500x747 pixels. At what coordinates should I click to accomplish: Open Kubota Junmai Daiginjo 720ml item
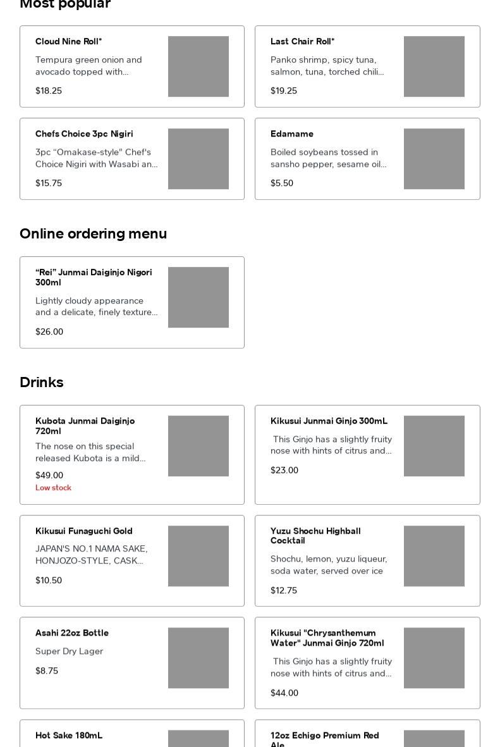click(x=85, y=426)
